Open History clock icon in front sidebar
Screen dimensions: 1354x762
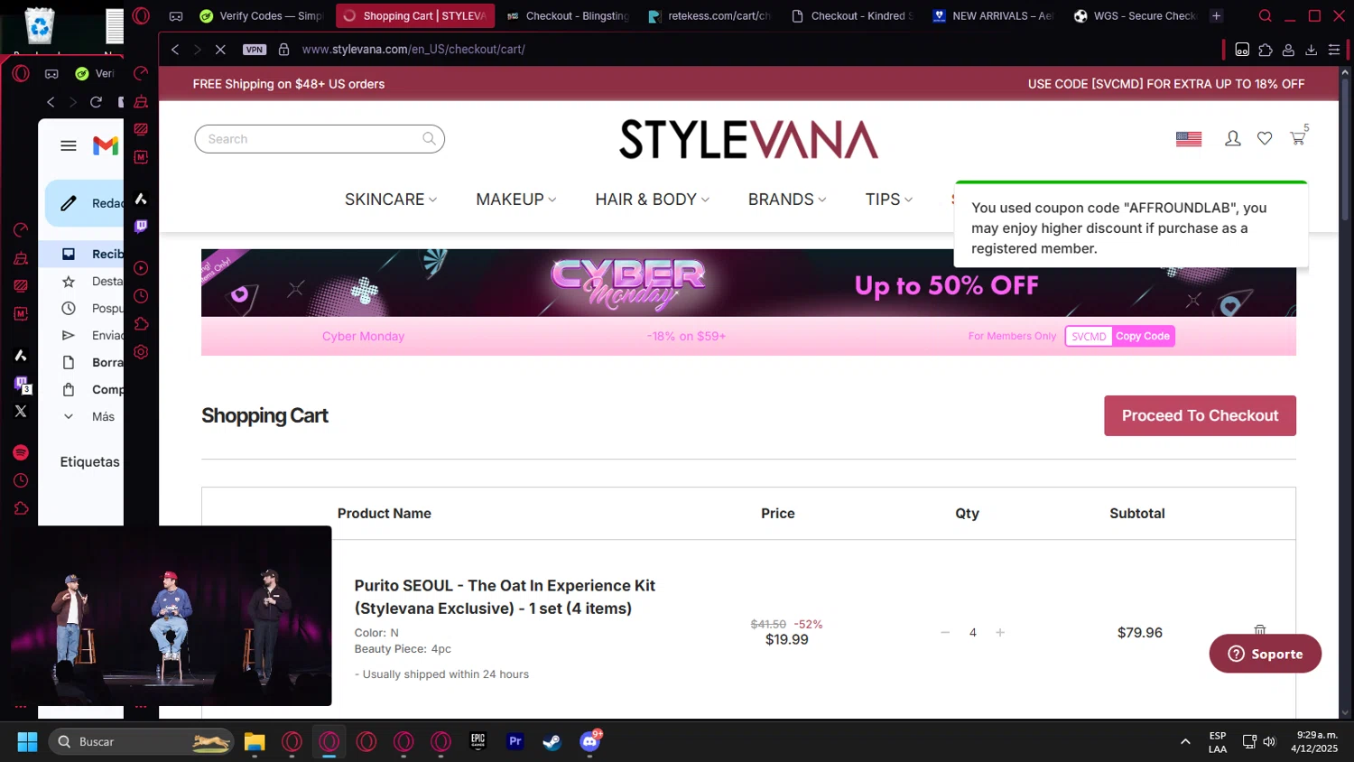141,296
